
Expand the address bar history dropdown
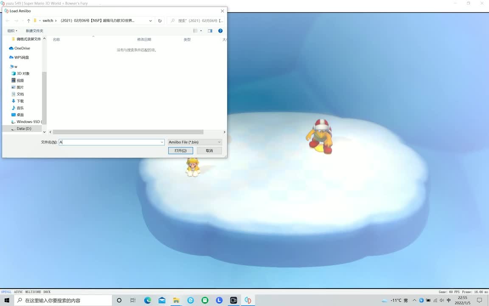tap(150, 20)
